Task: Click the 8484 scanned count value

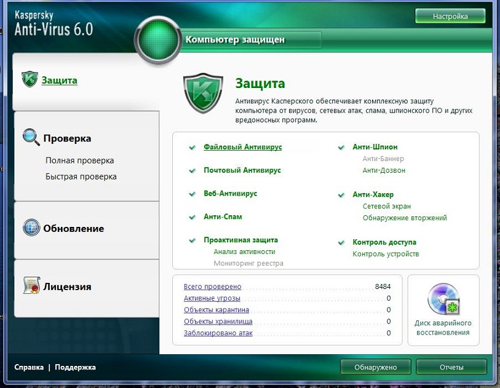Action: coord(383,287)
